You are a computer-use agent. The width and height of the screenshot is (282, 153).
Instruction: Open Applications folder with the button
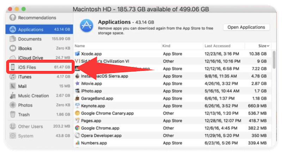tap(246, 27)
